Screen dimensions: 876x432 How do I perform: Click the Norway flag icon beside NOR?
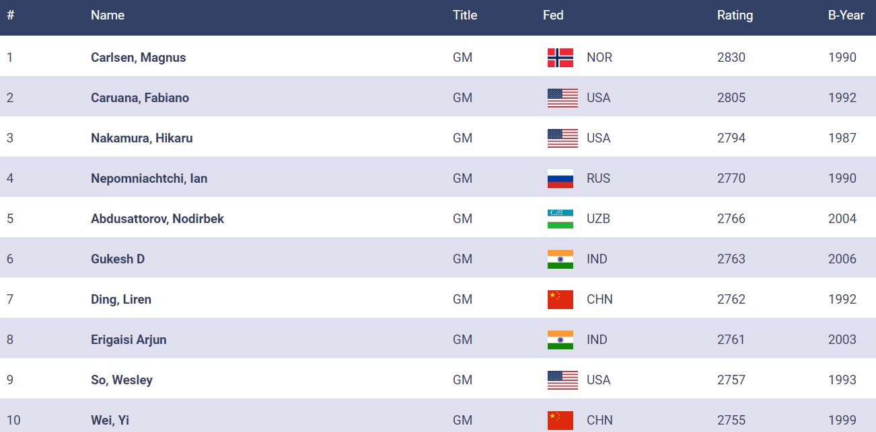point(560,58)
